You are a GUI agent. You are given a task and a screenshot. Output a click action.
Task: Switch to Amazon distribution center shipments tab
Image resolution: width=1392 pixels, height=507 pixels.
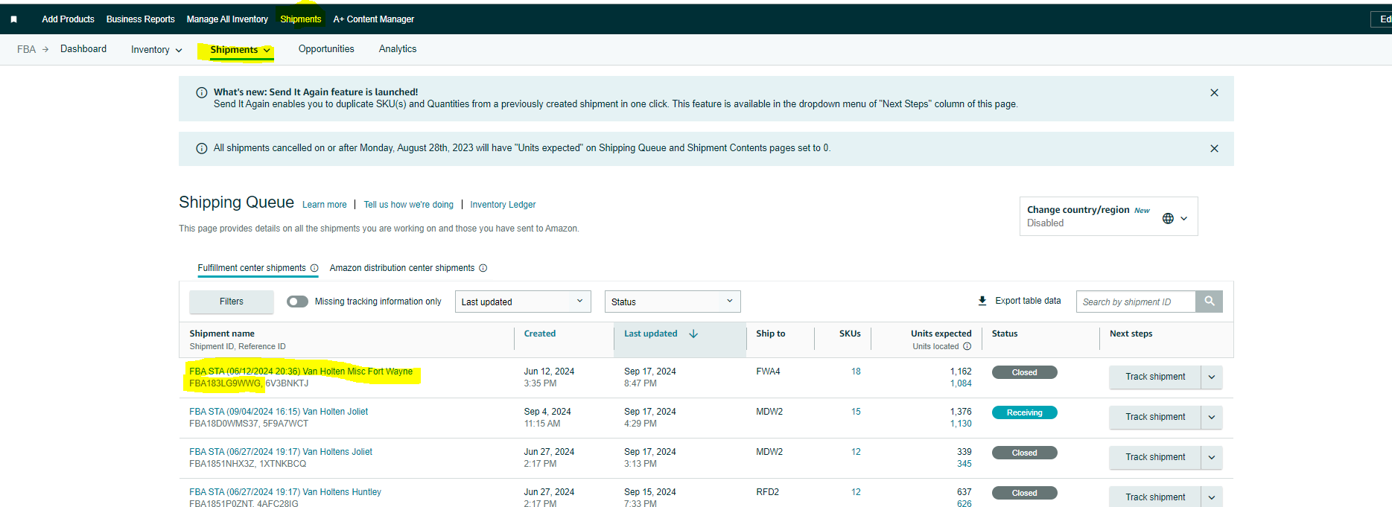point(402,268)
